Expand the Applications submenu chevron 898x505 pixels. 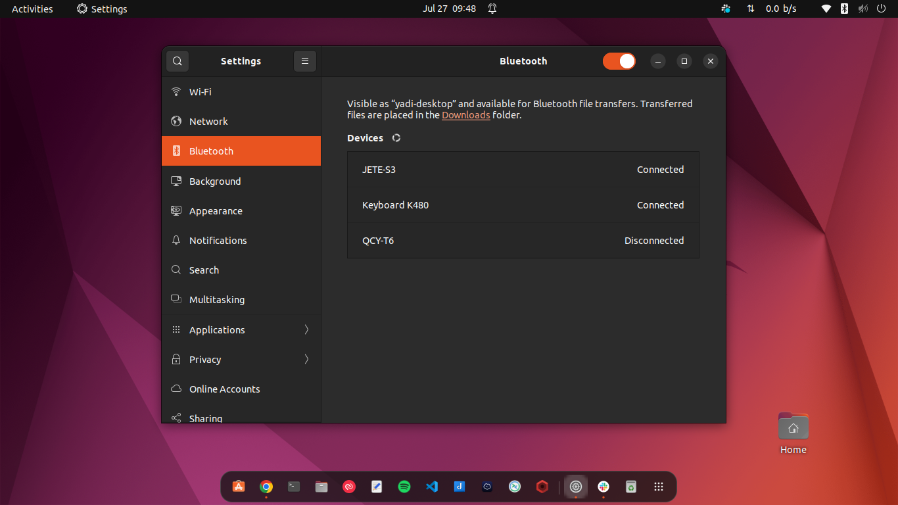tap(306, 330)
